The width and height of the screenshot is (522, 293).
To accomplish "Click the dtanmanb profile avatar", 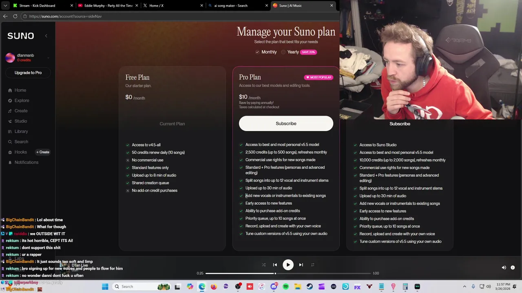I will [x=10, y=58].
